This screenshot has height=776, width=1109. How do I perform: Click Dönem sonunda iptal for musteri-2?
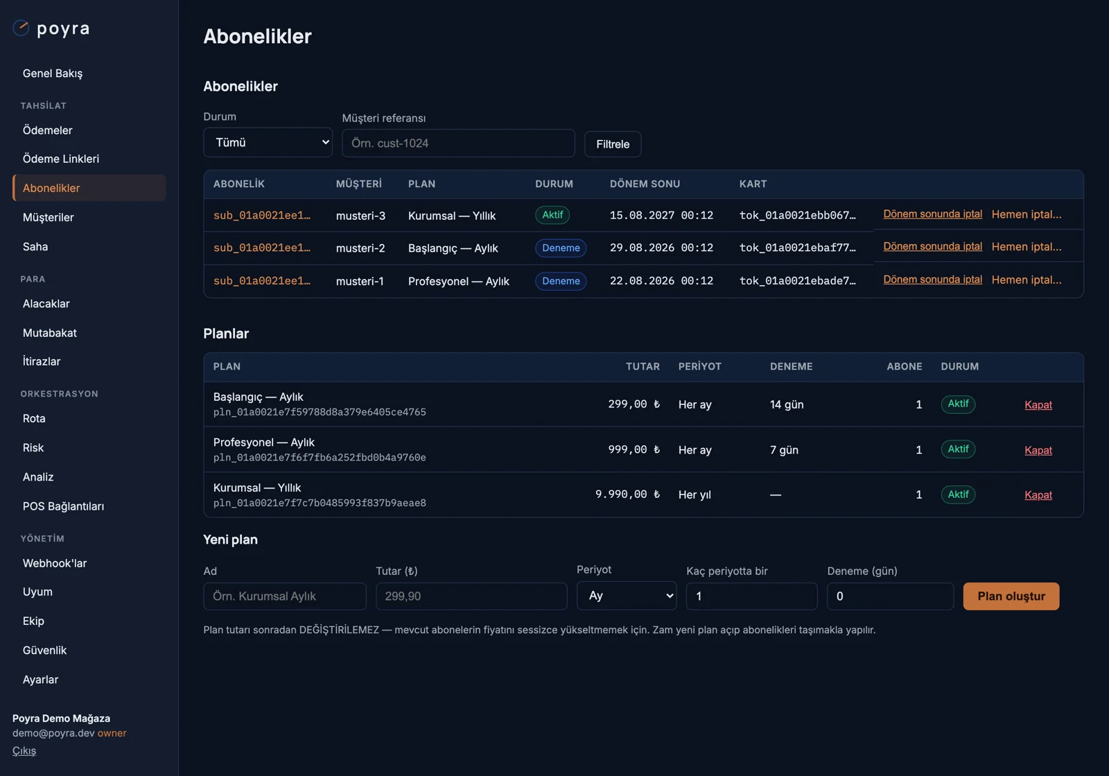click(932, 246)
